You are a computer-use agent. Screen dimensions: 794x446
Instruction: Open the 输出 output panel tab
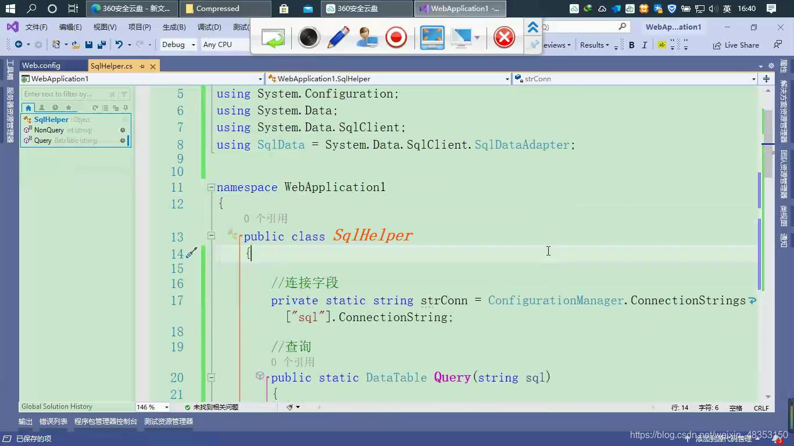click(x=26, y=422)
